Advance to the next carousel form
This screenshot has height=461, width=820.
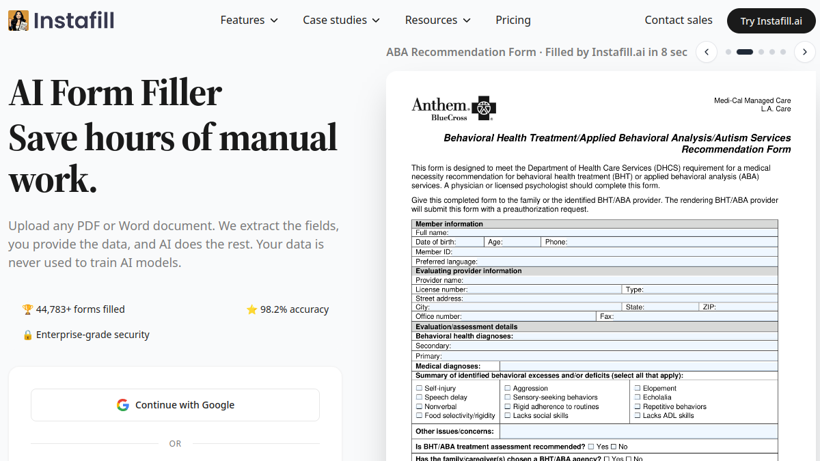coord(805,52)
